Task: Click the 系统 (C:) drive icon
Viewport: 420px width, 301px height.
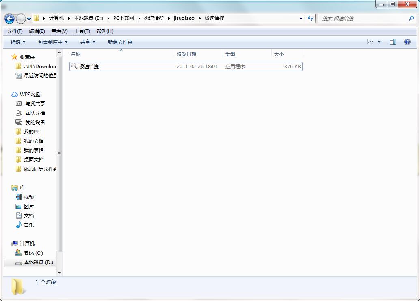Action: click(19, 253)
